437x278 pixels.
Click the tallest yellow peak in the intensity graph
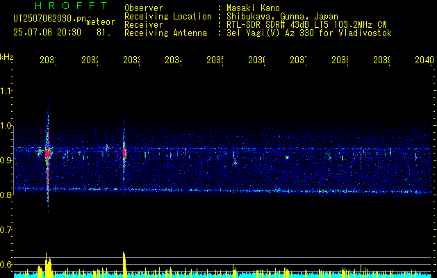tap(124, 264)
